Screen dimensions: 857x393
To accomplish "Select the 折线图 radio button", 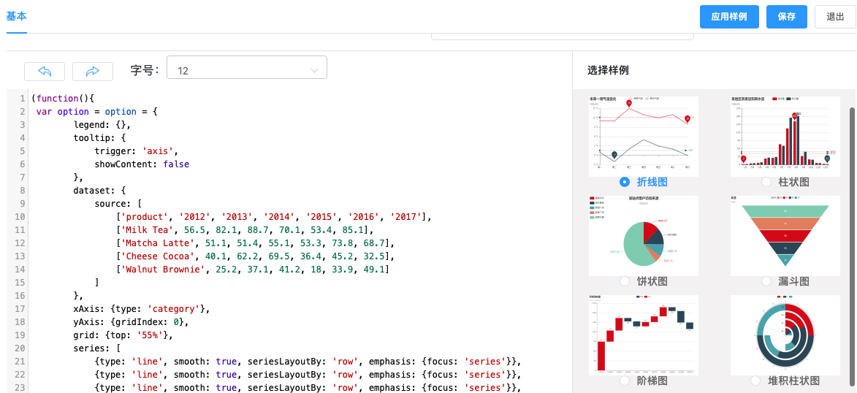I will click(x=625, y=182).
